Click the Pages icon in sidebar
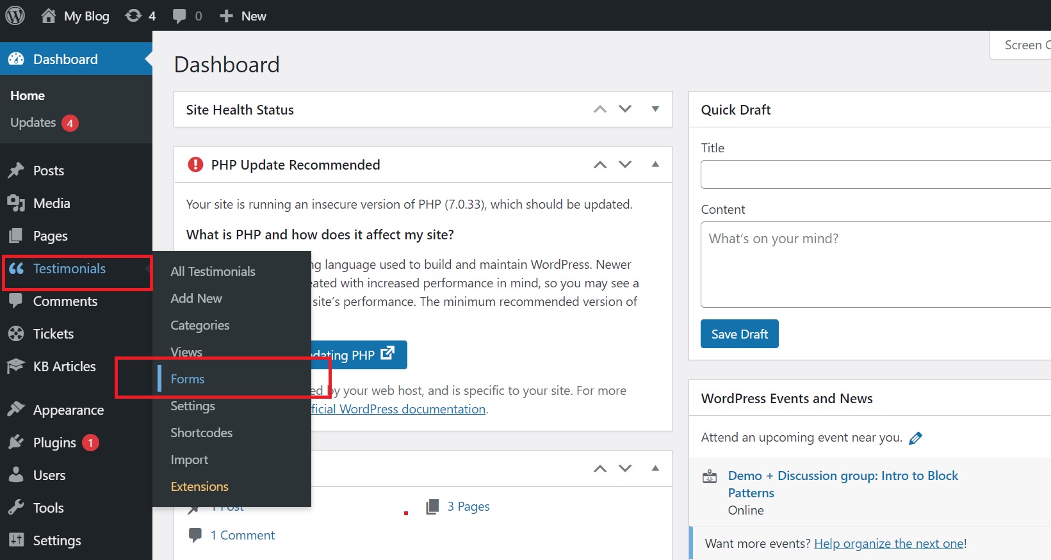This screenshot has width=1051, height=560. point(16,236)
